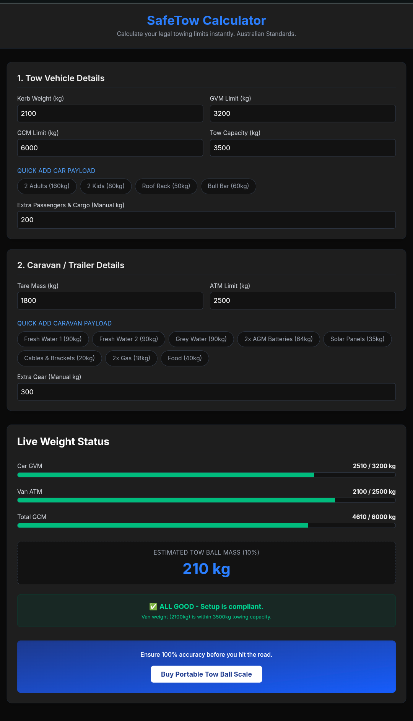Viewport: 413px width, 721px height.
Task: Add 2x AGM Batteries (64kg)
Action: click(x=278, y=339)
